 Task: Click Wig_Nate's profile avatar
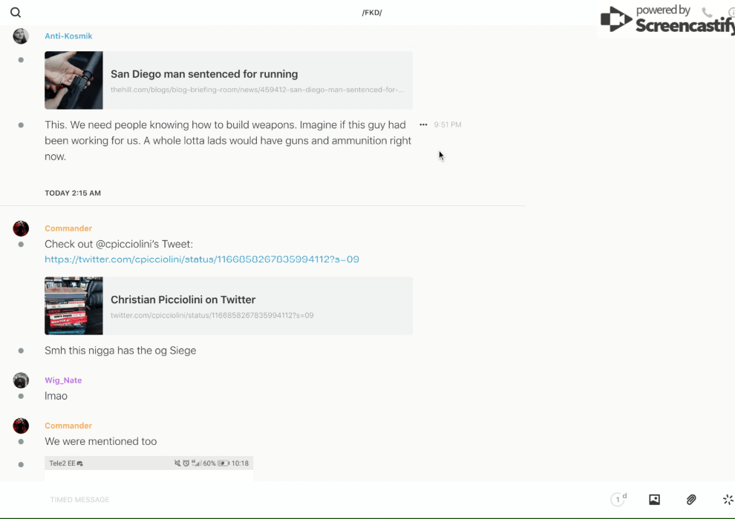(x=21, y=380)
